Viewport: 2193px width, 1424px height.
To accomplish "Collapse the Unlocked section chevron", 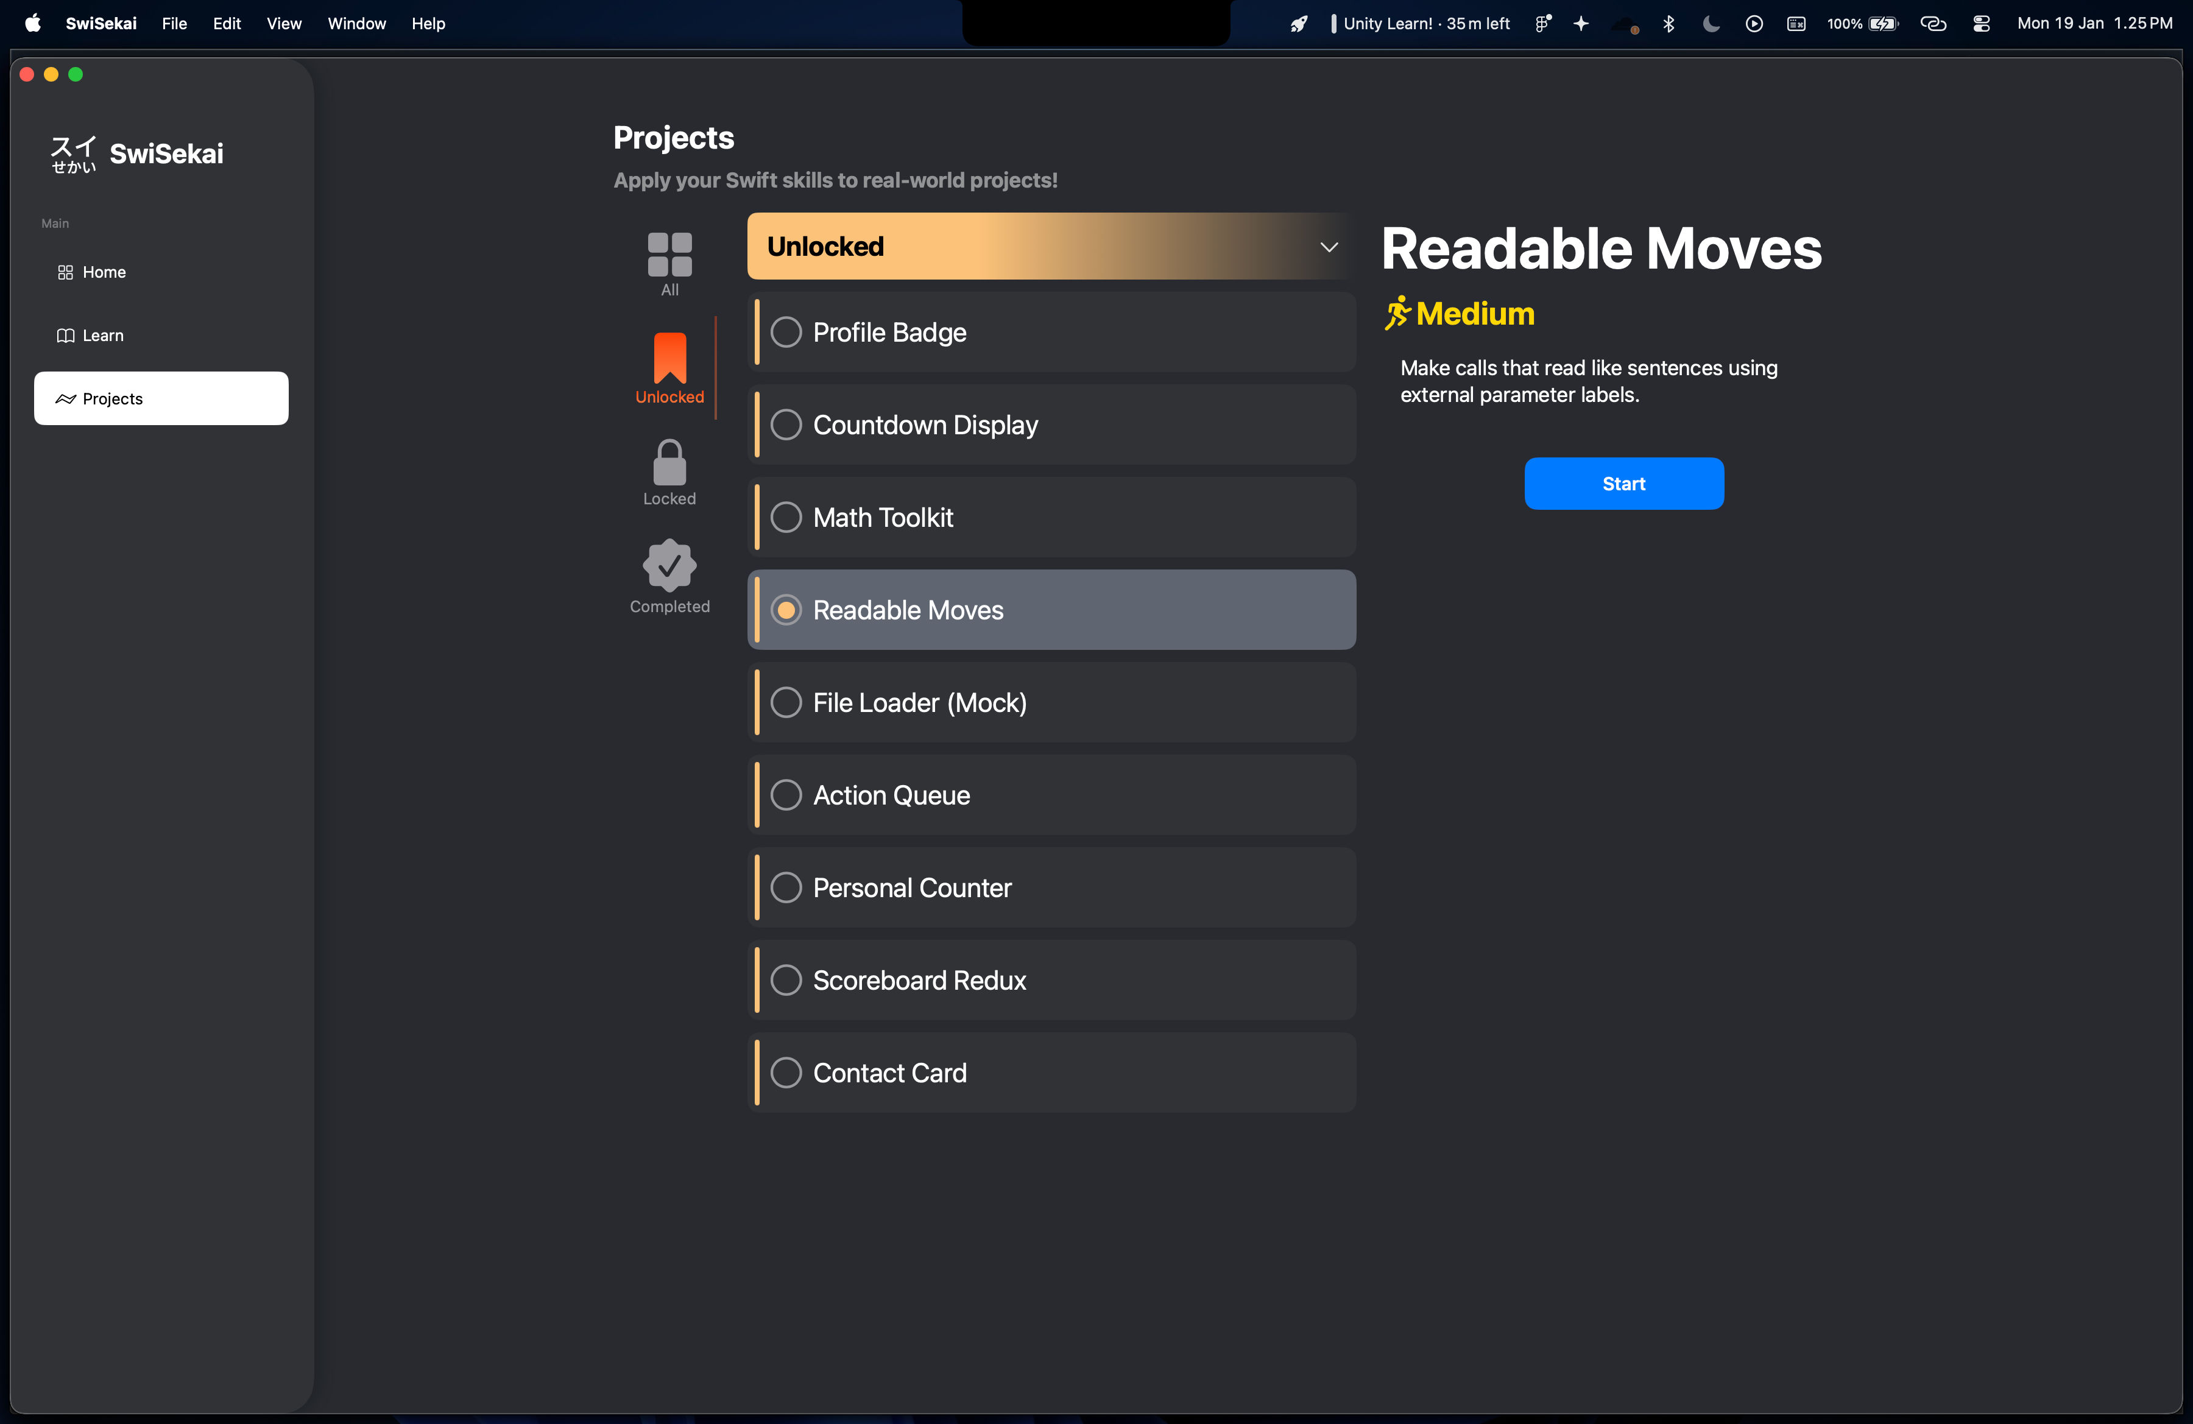I will tap(1328, 247).
